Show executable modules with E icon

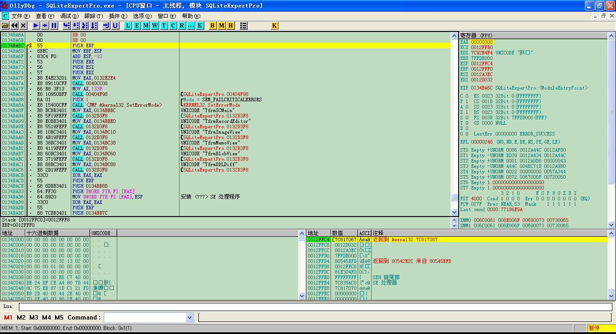pos(137,26)
